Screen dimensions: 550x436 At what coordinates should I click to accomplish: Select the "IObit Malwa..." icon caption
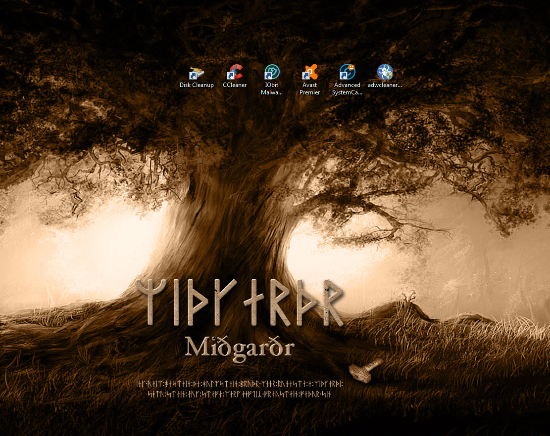(x=272, y=88)
